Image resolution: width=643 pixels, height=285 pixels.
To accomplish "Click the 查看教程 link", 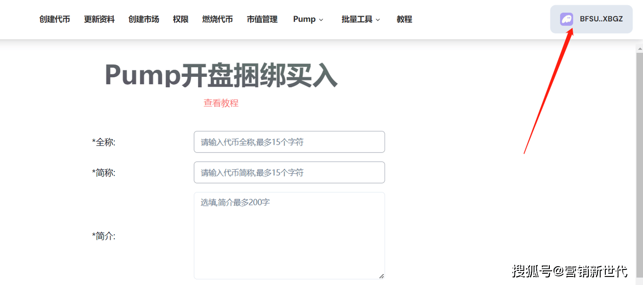I will [221, 103].
